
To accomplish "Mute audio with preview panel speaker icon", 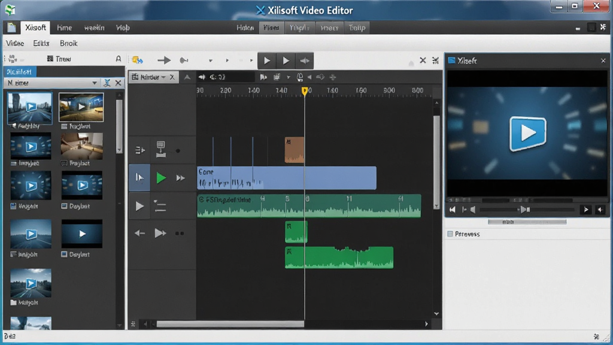I will coord(473,210).
